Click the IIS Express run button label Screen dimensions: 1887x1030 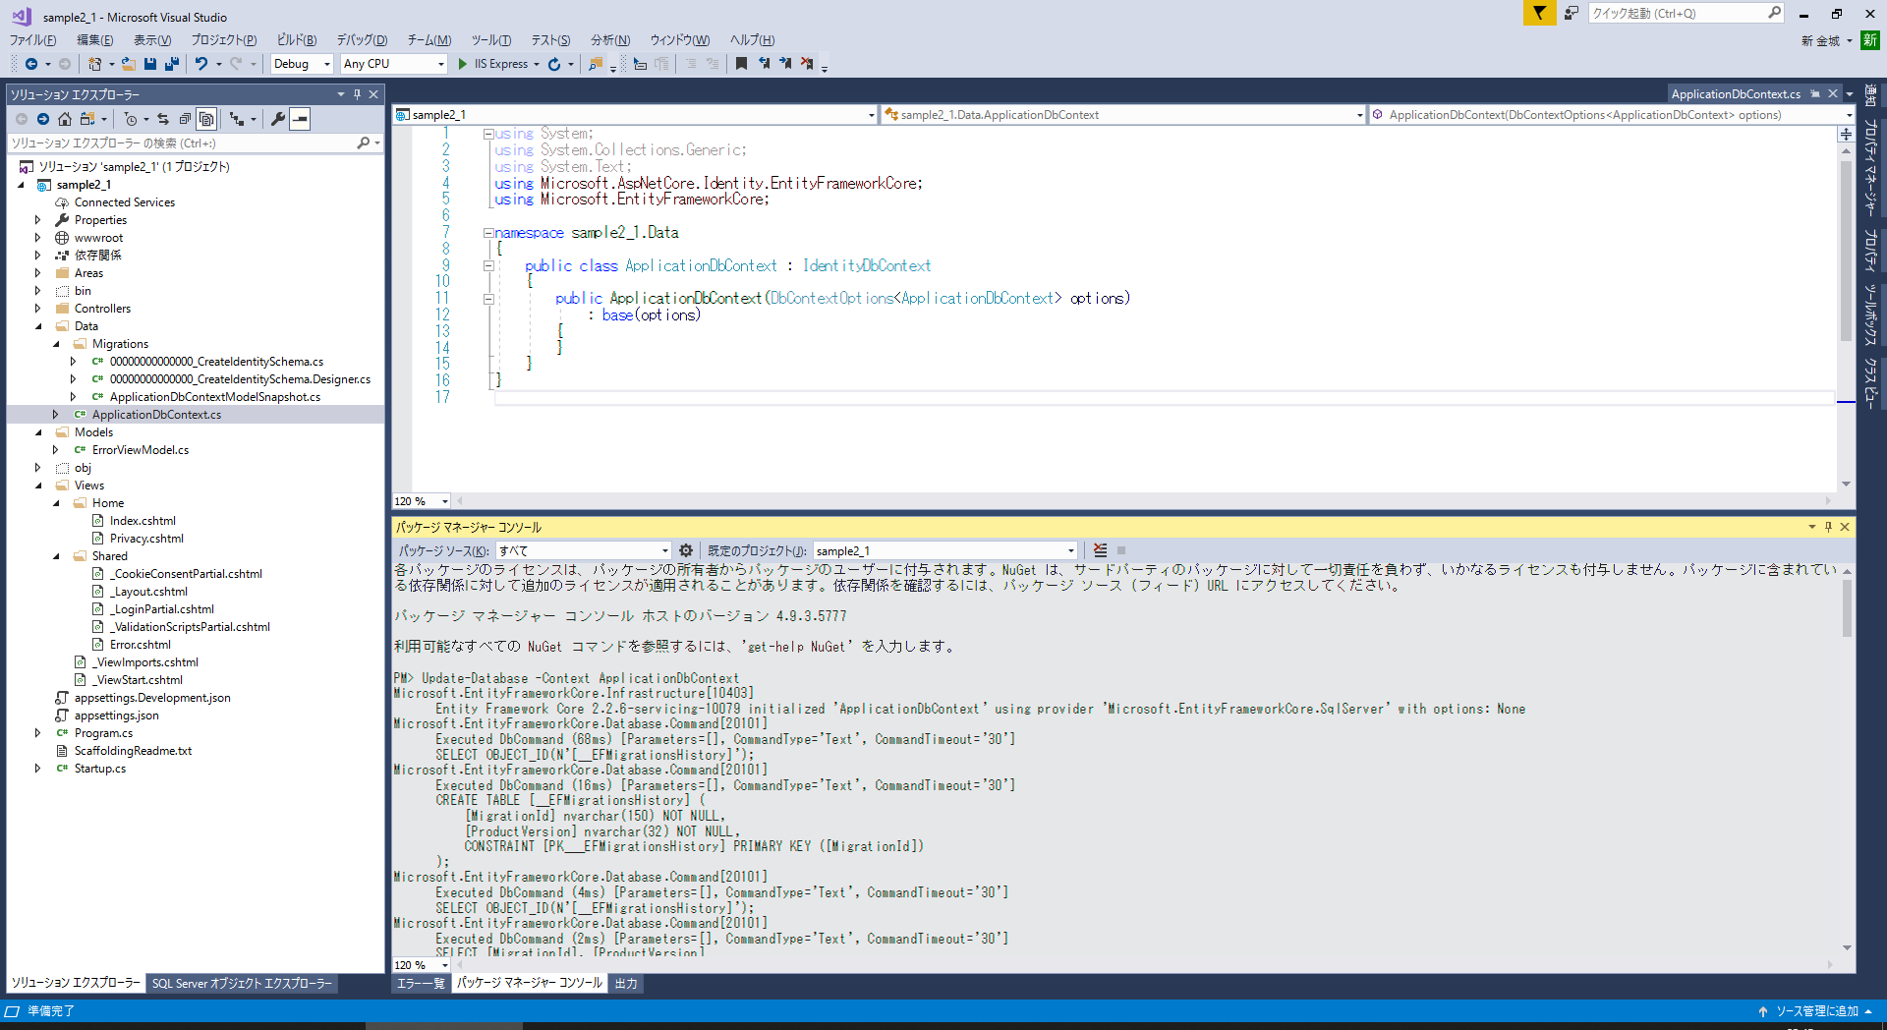pyautogui.click(x=501, y=64)
